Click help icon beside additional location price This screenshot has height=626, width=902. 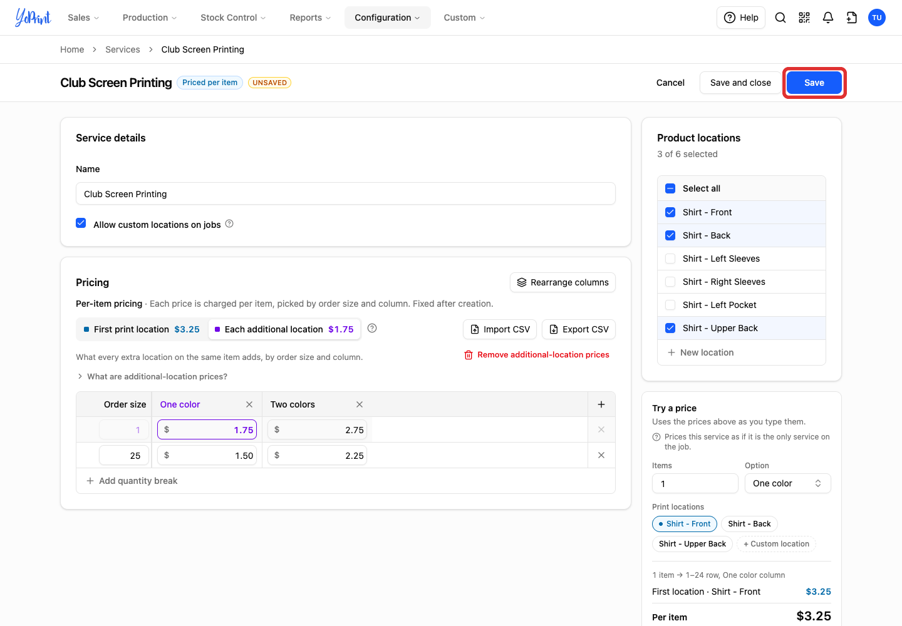tap(372, 328)
